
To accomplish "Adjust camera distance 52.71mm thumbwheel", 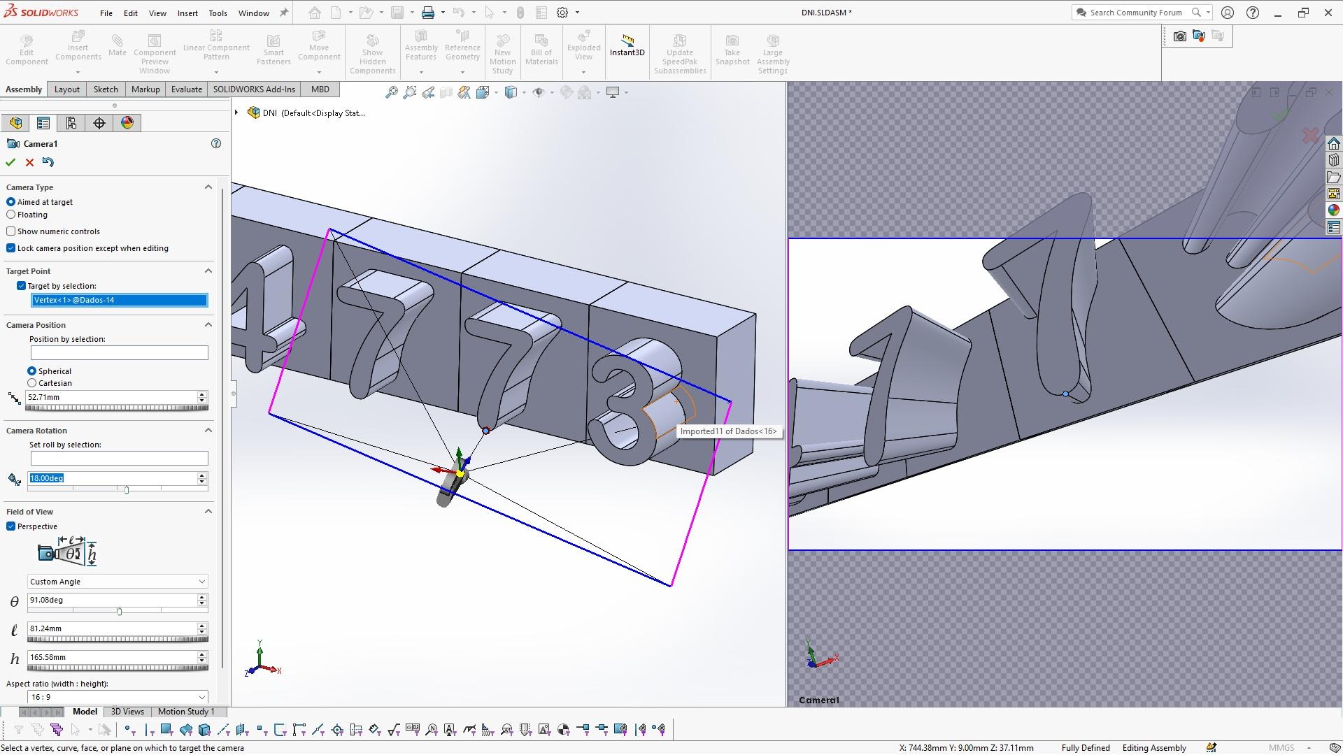I will point(116,408).
